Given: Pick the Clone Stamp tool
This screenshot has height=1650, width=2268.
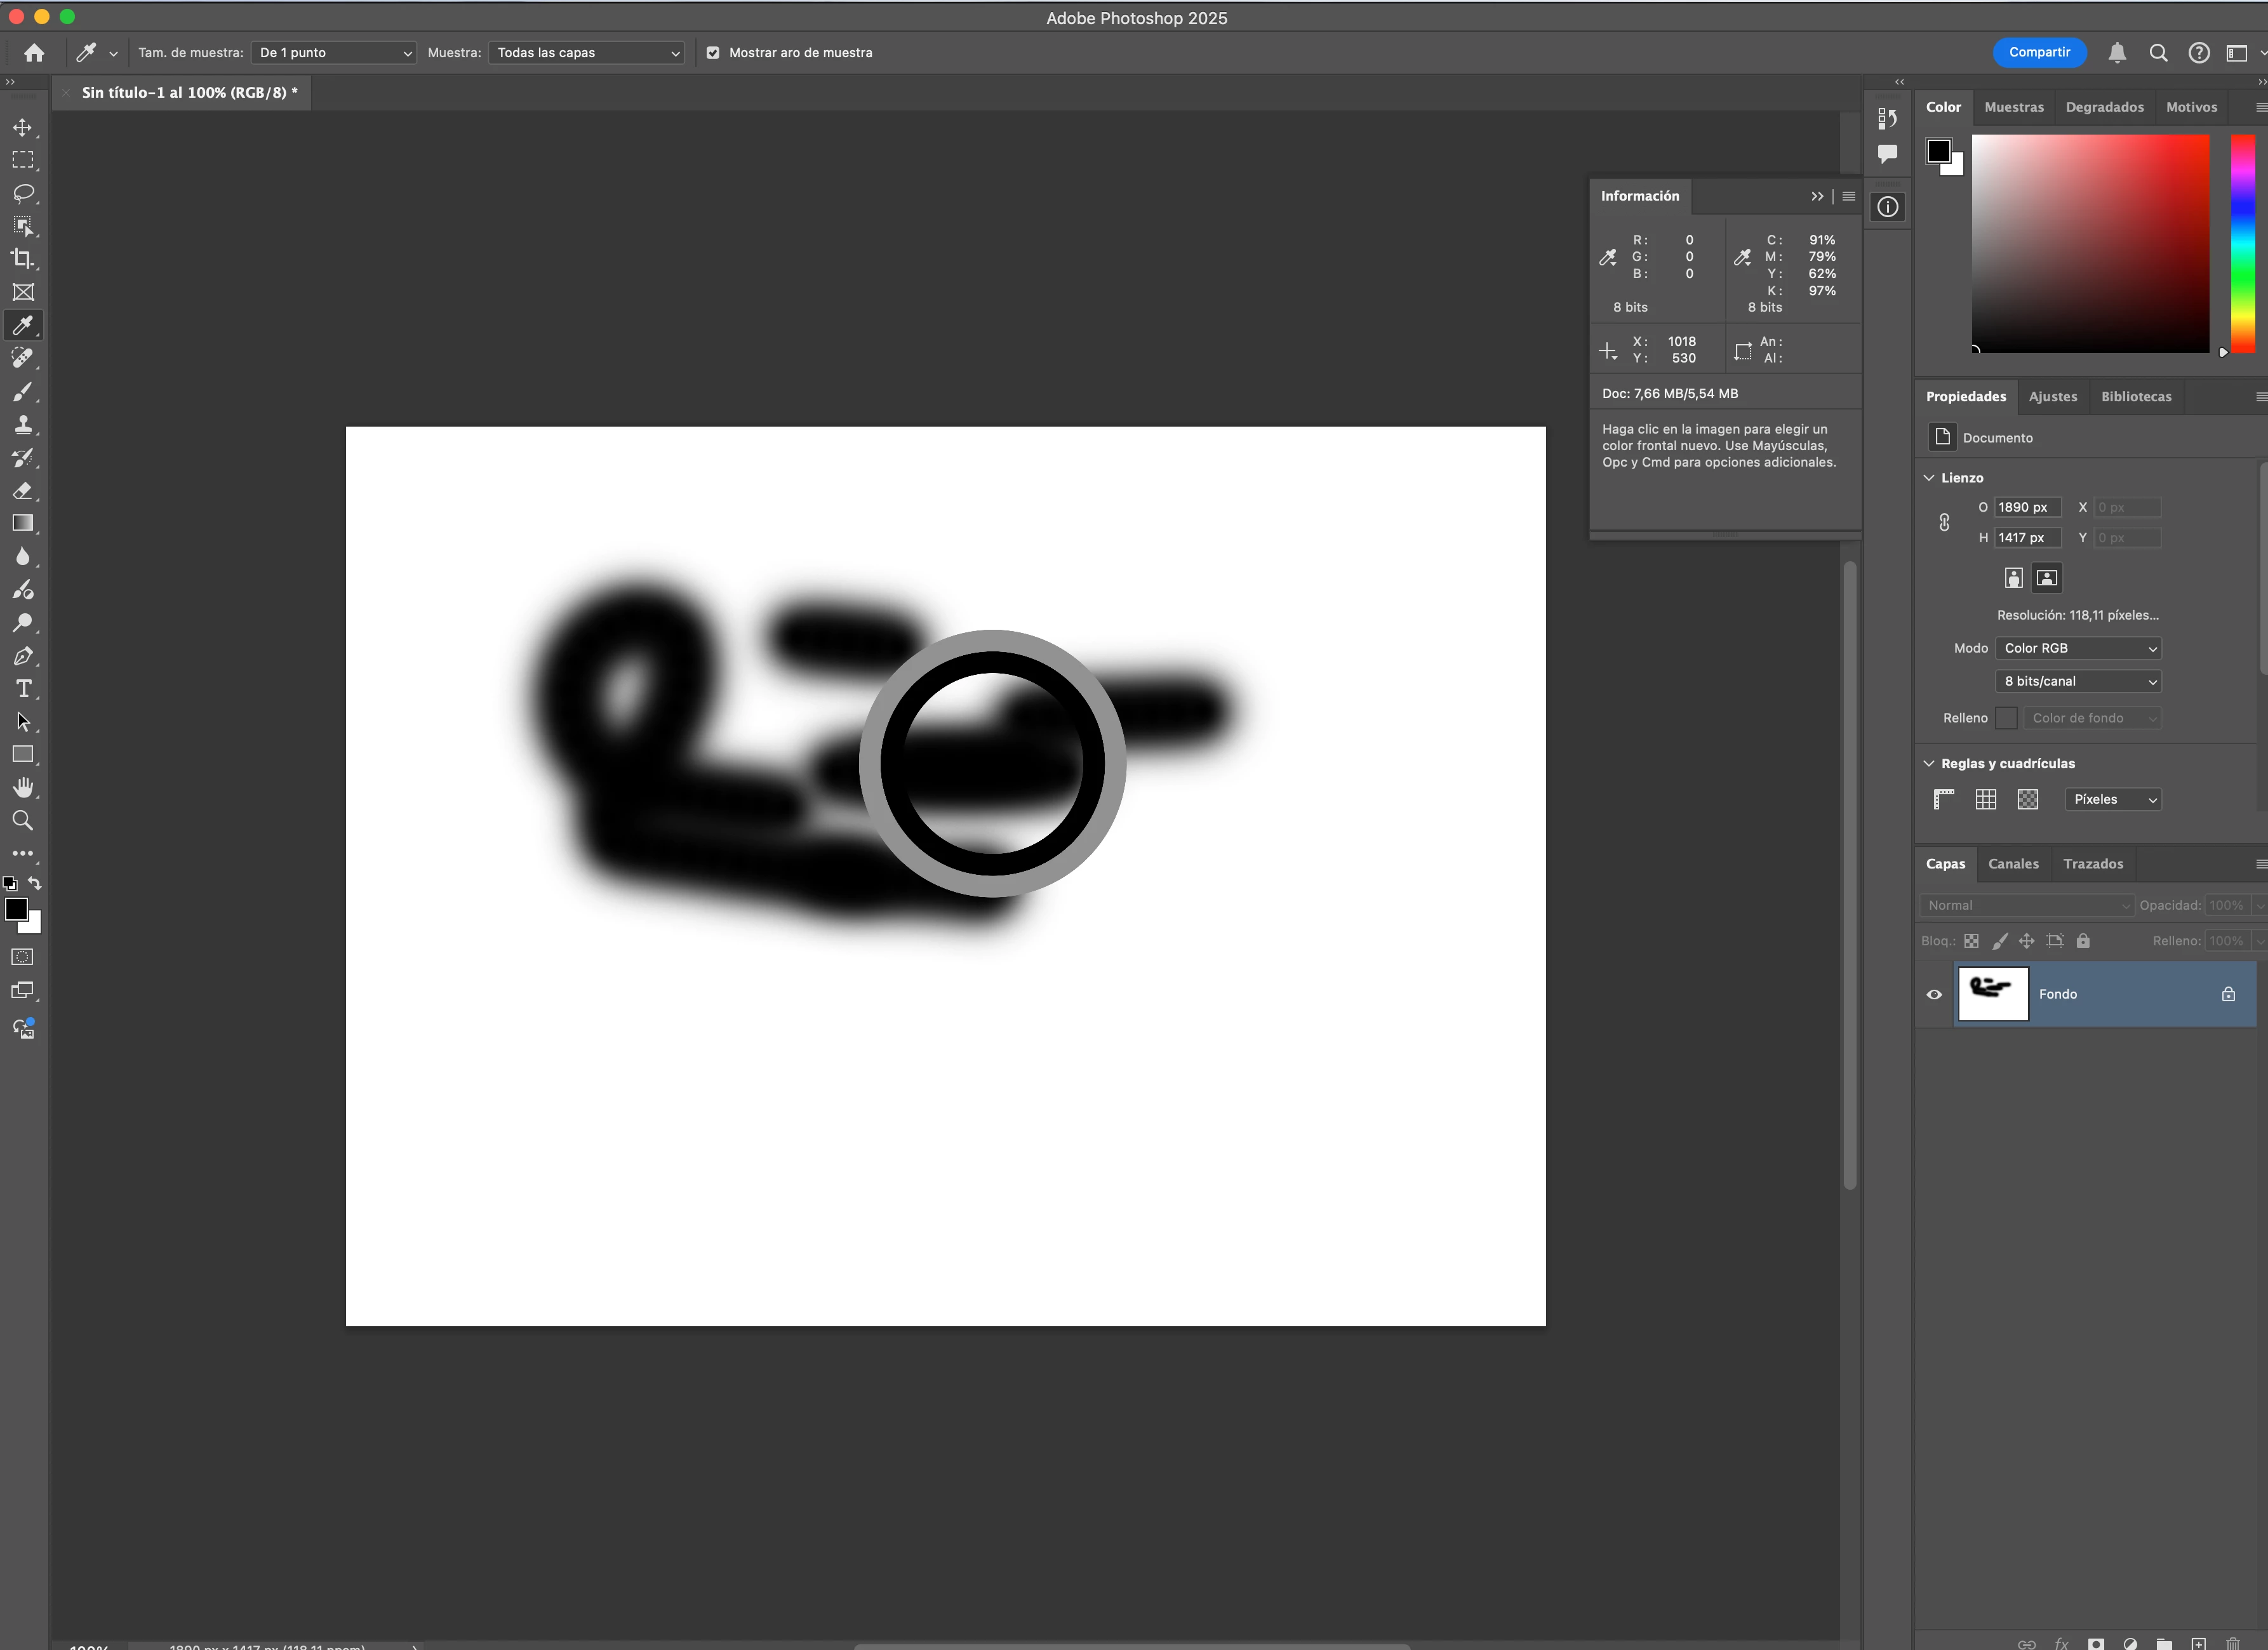Looking at the screenshot, I should 23,425.
